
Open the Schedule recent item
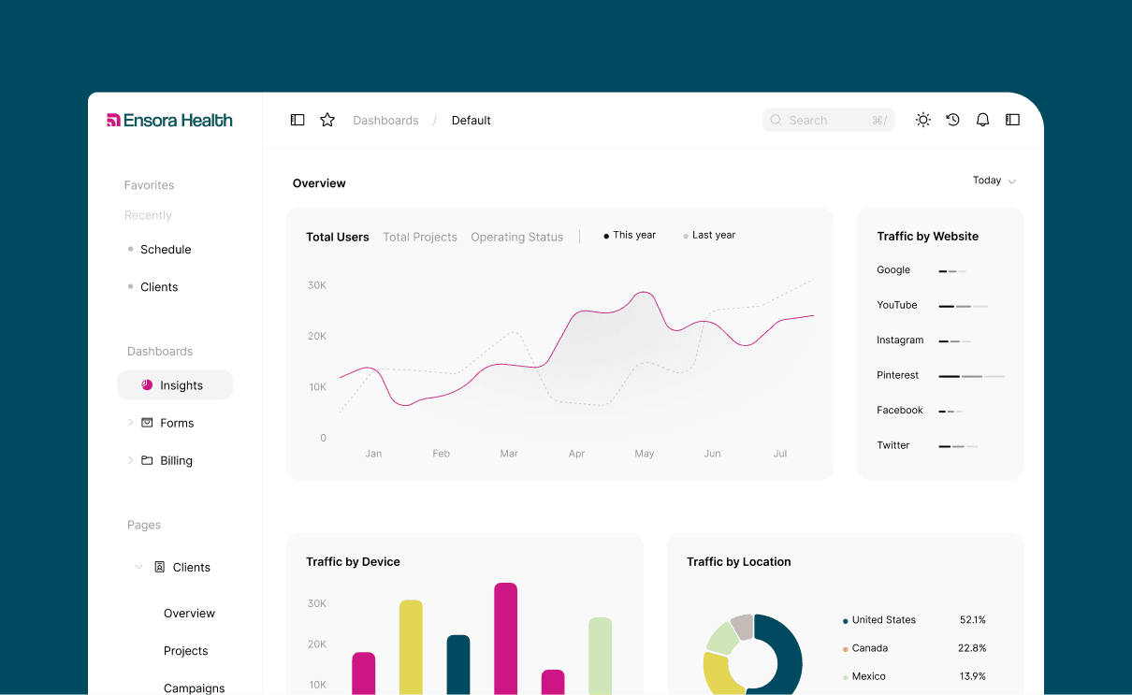click(166, 250)
